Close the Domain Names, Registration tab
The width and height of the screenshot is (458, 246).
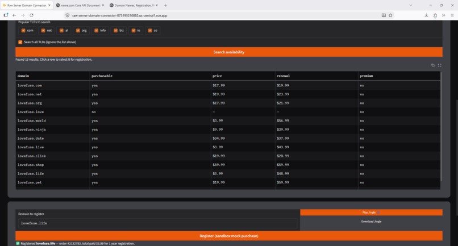157,5
